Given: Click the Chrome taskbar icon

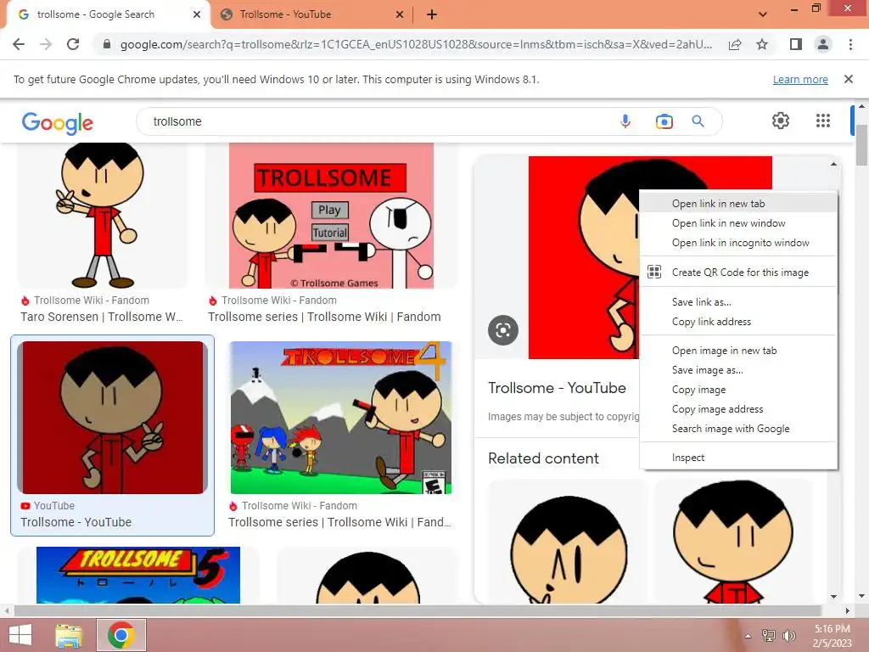Looking at the screenshot, I should (121, 635).
